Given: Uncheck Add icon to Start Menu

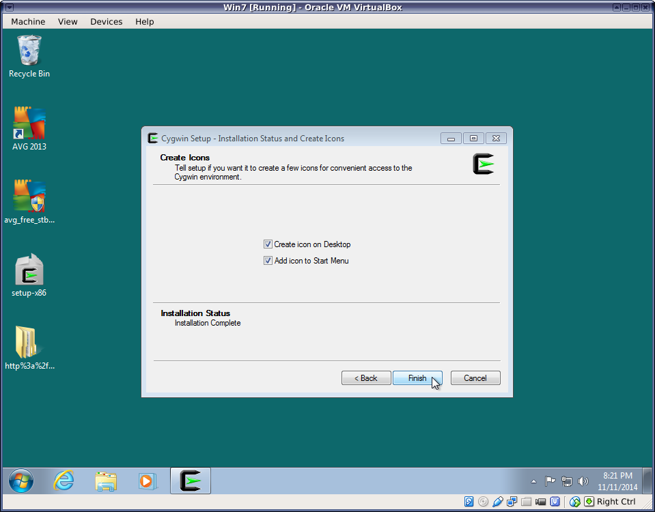Looking at the screenshot, I should [x=268, y=261].
